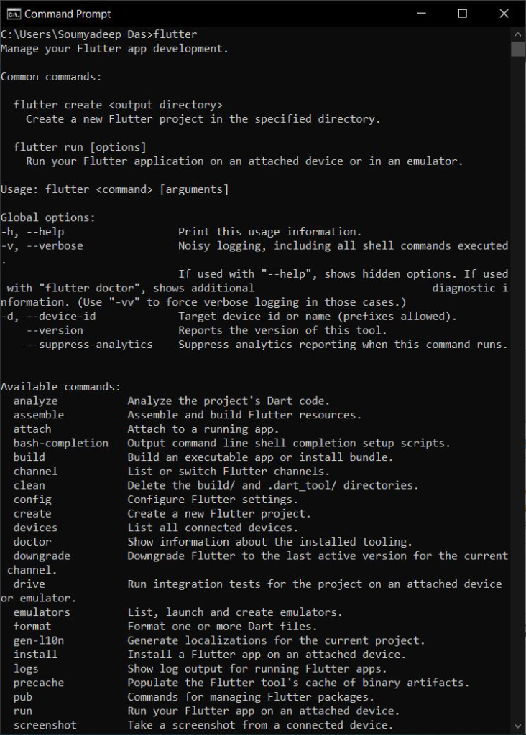This screenshot has height=735, width=526.
Task: Click the 'emulators' command entry
Action: (42, 612)
